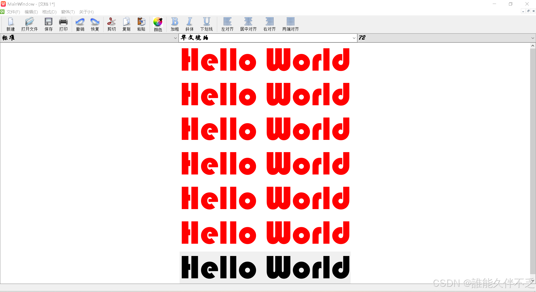Select 左对齐 left alignment
Screen dimensions: 536x292
[x=227, y=24]
